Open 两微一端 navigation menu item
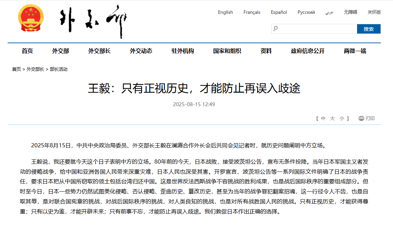The image size is (393, 231). pos(355,51)
